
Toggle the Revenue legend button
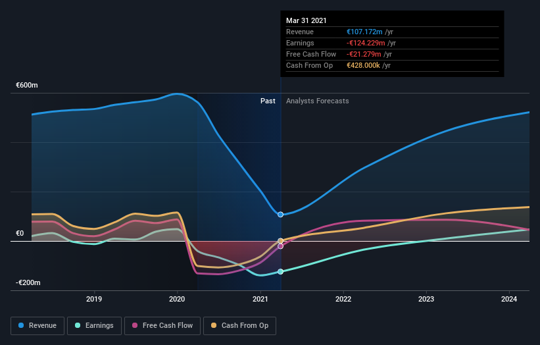37,326
